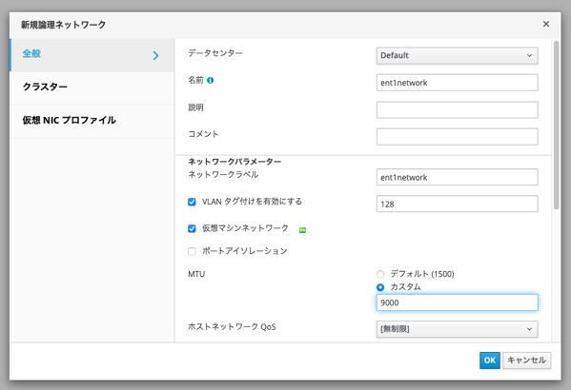Enable ポートアイソレーション checkbox

coord(192,251)
